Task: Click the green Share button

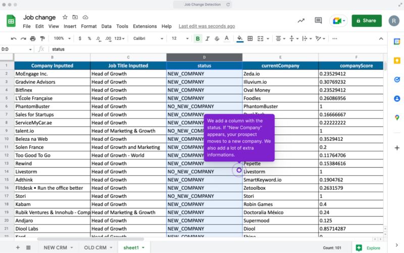Action: [367, 21]
